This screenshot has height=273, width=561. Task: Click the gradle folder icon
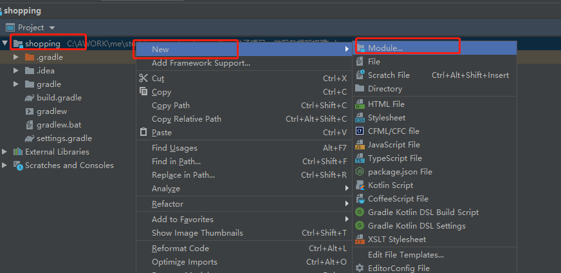tap(30, 84)
